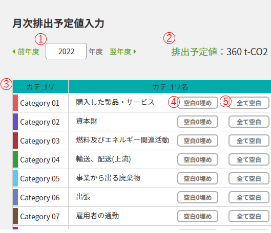This screenshot has width=271, height=233.
Task: Click 全て空白 for Category 04 輸送
Action: (249, 160)
